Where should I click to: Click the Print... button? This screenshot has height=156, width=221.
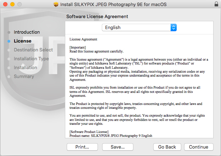tap(82, 147)
